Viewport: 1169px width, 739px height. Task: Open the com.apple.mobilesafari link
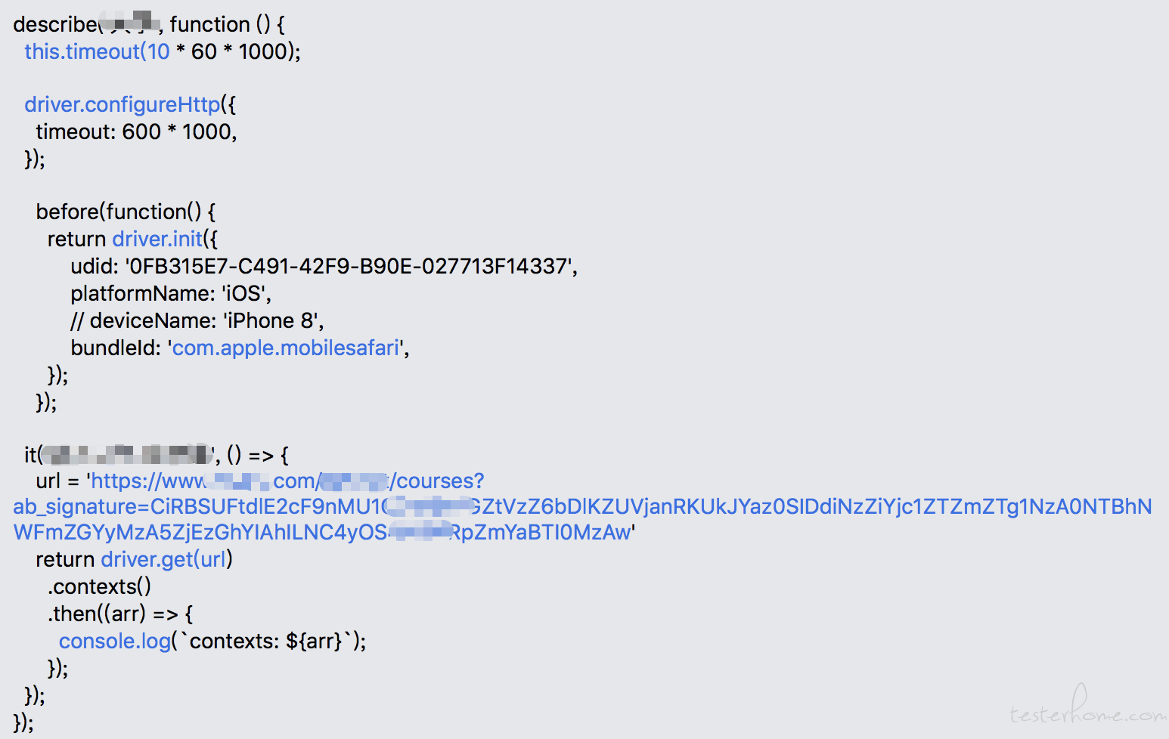[286, 348]
